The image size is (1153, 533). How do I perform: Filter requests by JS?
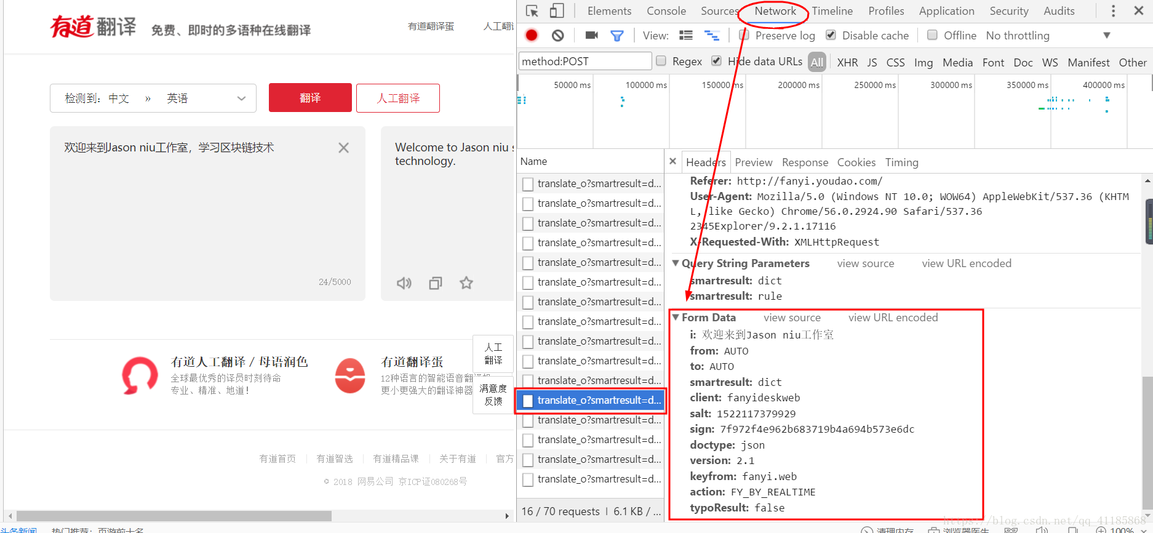point(872,62)
